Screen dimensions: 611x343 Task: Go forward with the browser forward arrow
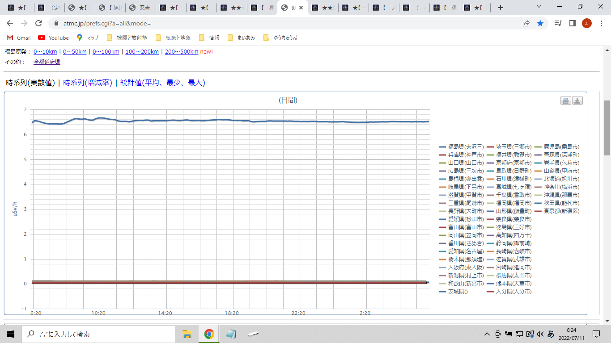click(x=24, y=23)
